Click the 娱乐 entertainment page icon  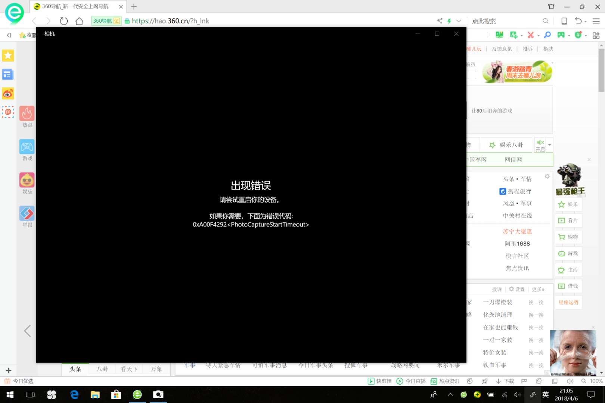point(27,180)
